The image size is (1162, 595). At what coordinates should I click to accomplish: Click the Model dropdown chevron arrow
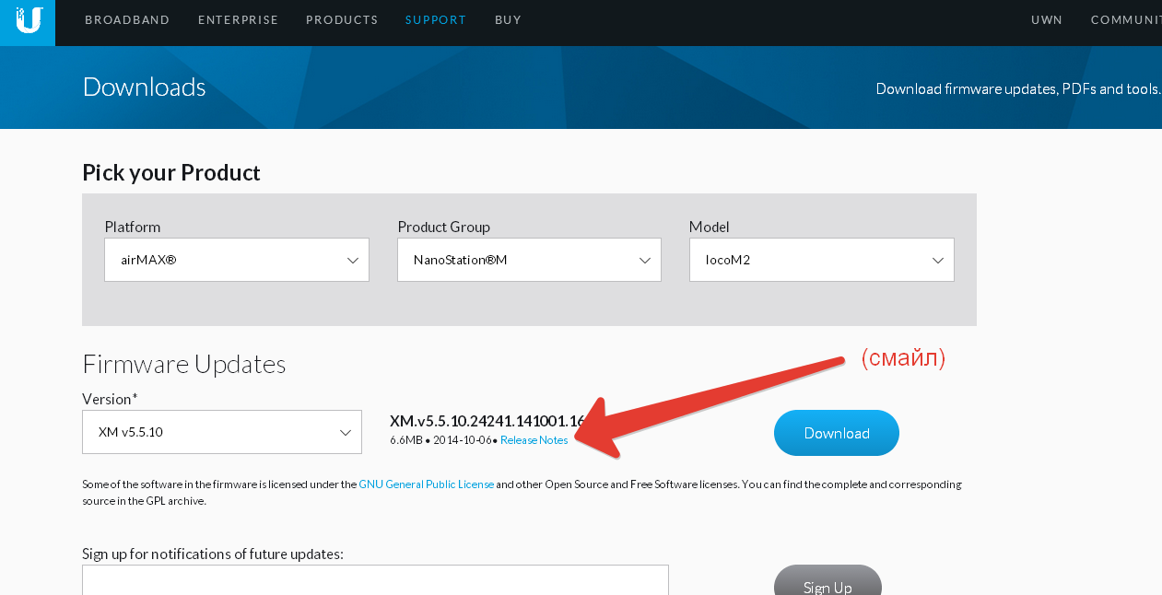[x=938, y=261]
